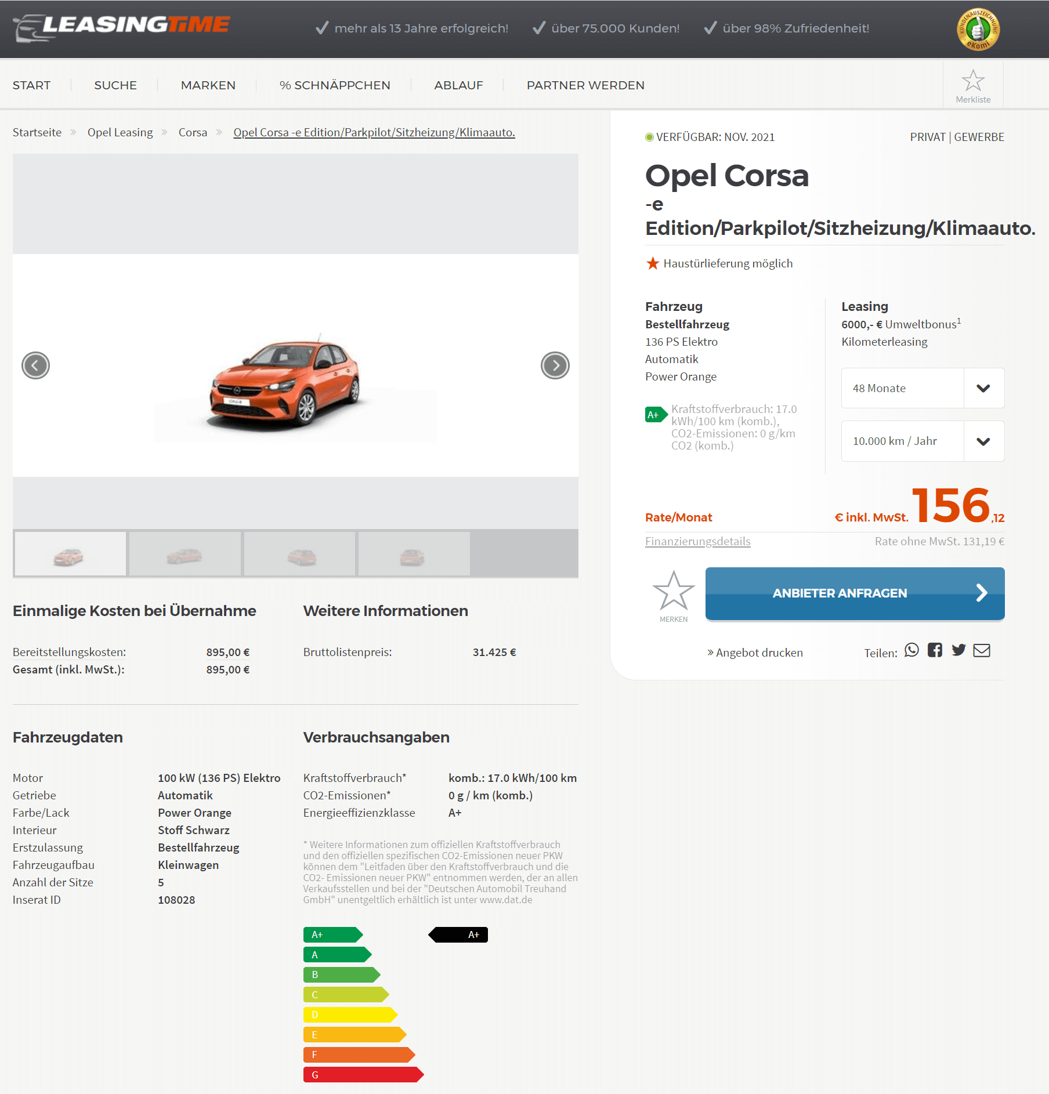This screenshot has height=1094, width=1049.
Task: Click the A+ efficiency badge near Kraftstoffverbrauch
Action: pos(656,415)
